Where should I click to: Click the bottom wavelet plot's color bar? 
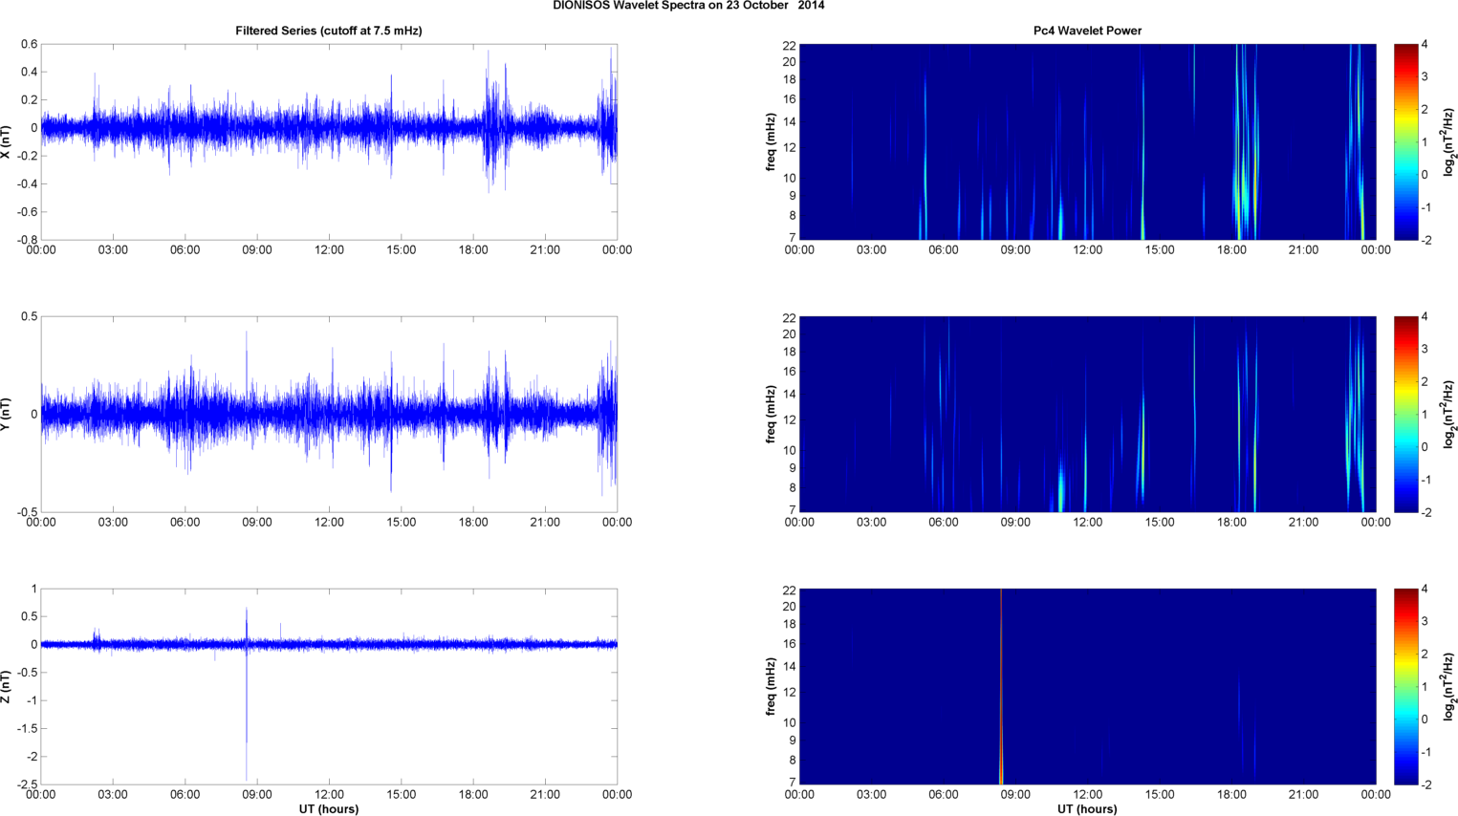pyautogui.click(x=1405, y=686)
